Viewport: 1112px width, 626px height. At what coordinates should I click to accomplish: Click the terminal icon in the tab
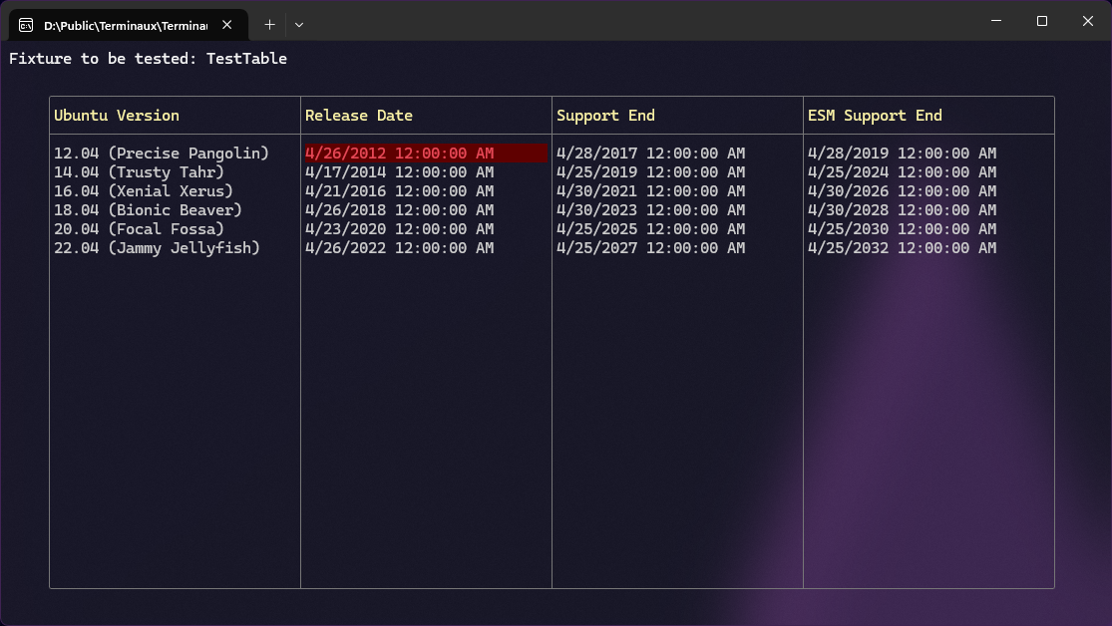click(x=26, y=24)
